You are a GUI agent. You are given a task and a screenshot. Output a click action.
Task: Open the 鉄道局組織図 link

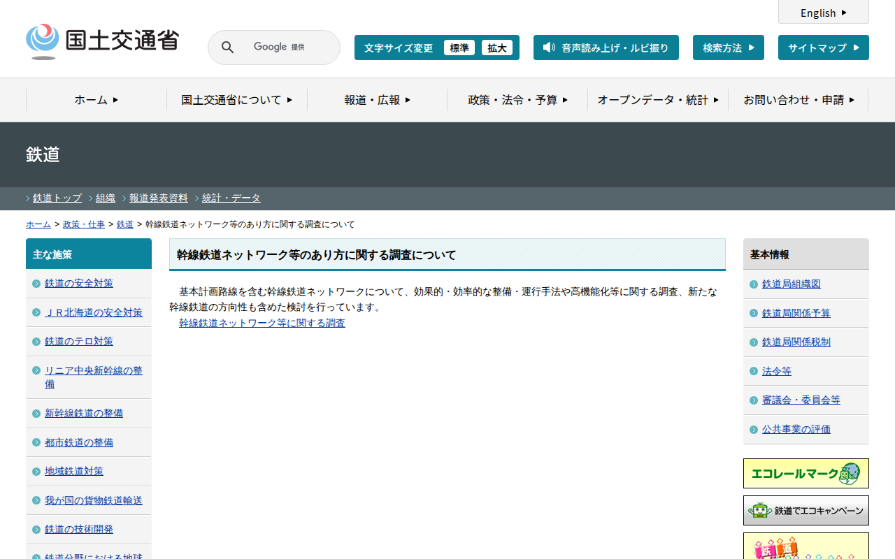point(792,284)
